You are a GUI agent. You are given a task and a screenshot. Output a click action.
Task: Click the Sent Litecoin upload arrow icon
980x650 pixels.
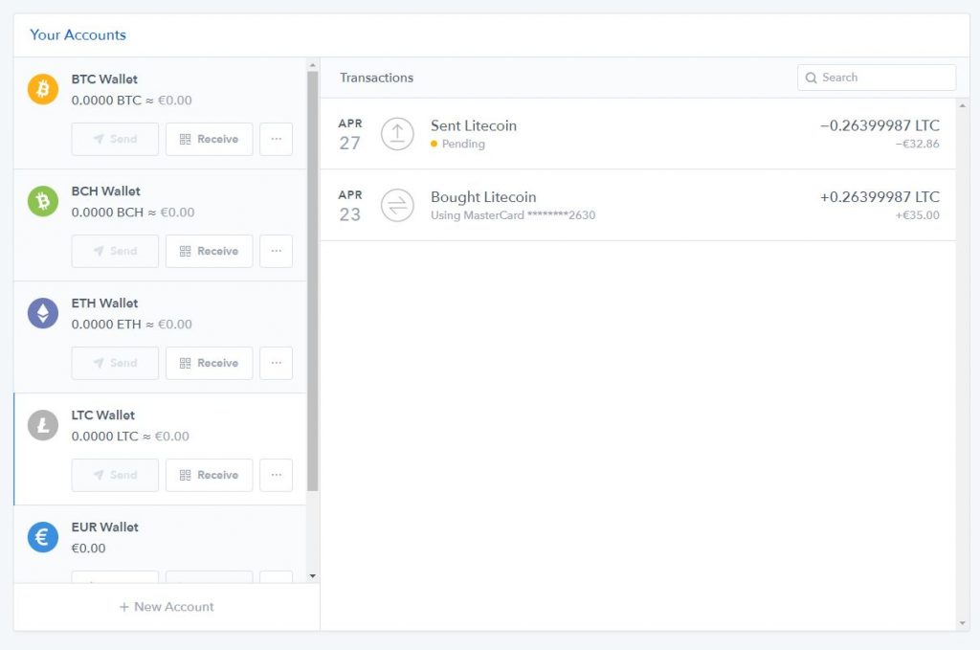pyautogui.click(x=397, y=134)
